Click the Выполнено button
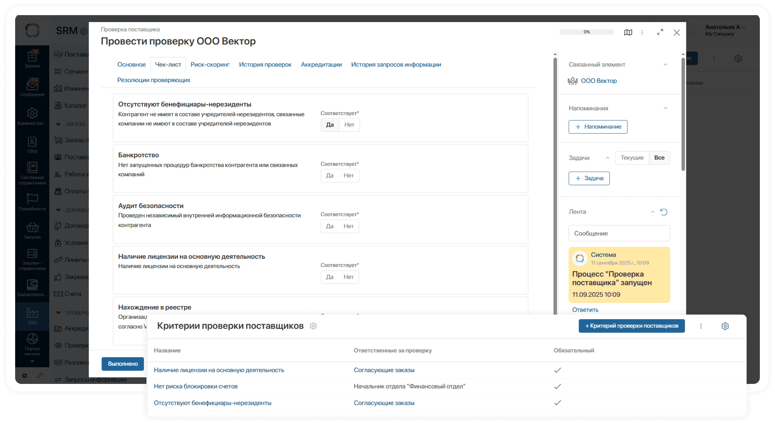The image size is (775, 423). pos(123,364)
